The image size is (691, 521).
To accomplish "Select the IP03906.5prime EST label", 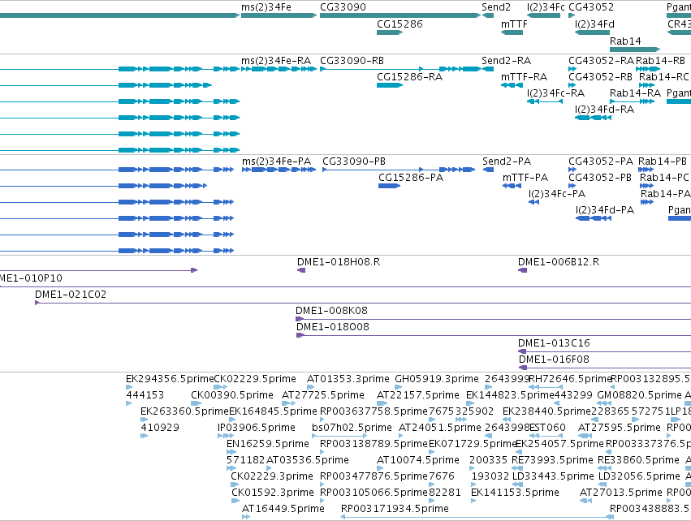I will (x=257, y=428).
